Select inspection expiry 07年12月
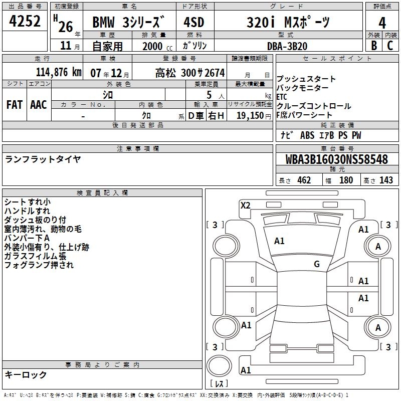 109,73
